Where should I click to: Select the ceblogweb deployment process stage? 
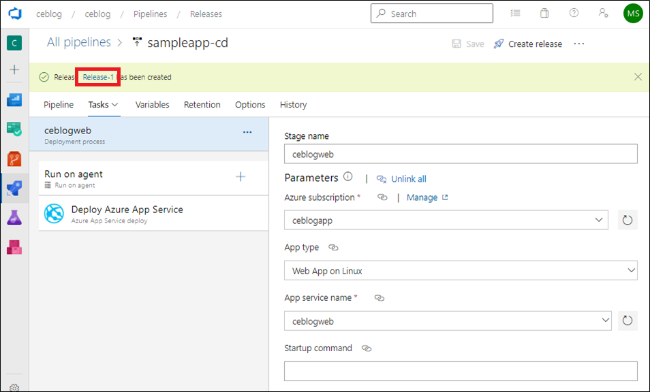(x=149, y=134)
